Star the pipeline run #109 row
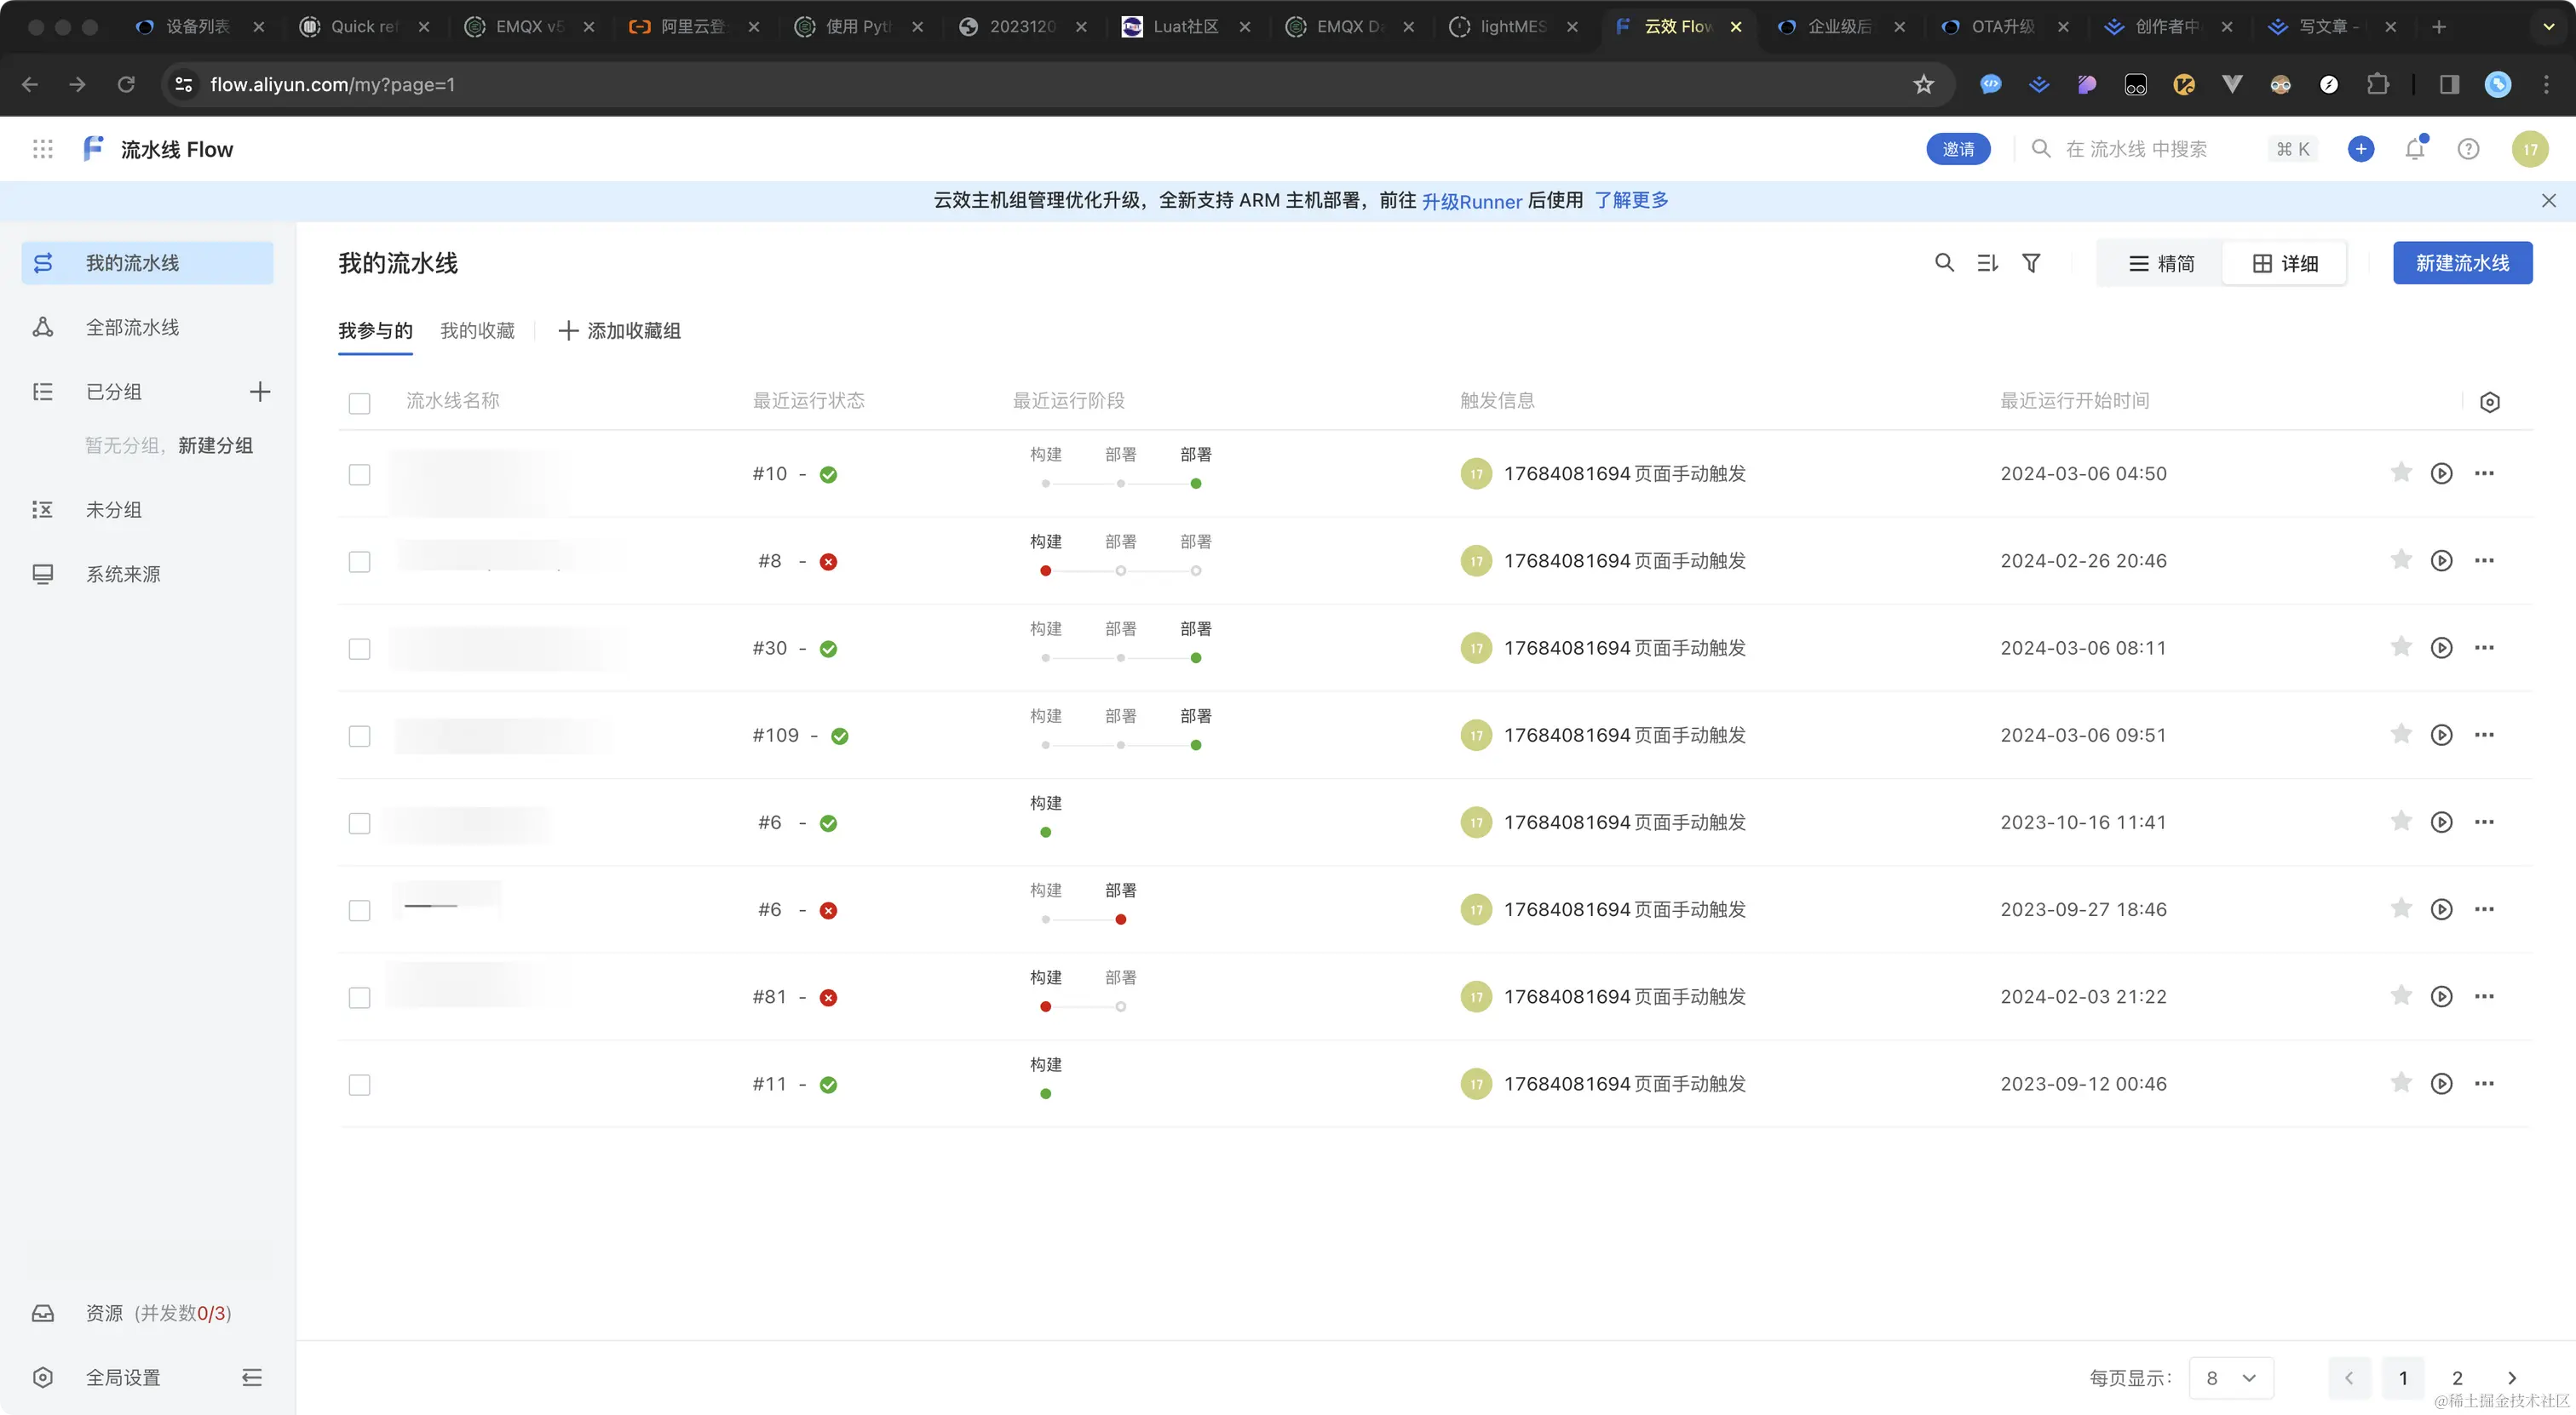Screen dimensions: 2576x1415 point(2401,735)
